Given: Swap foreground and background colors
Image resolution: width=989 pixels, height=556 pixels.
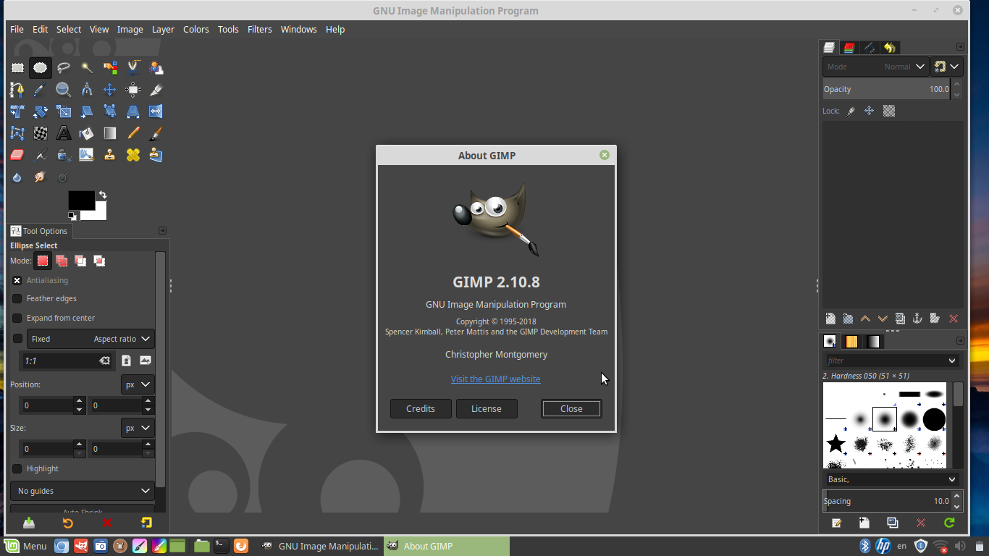Looking at the screenshot, I should tap(103, 195).
